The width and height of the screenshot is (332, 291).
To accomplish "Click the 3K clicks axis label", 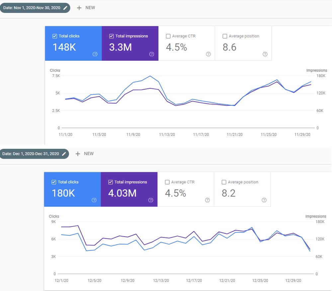I will click(x=53, y=257).
